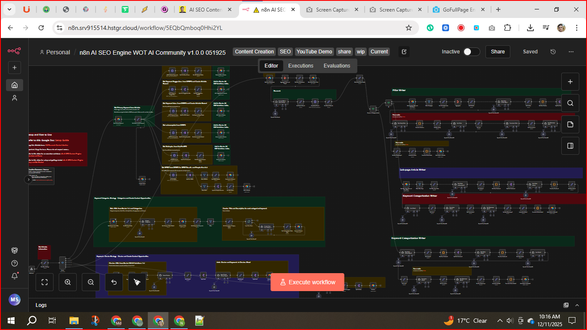Select the Sub-page Article Writer note title
Image resolution: width=587 pixels, height=330 pixels.
click(413, 170)
